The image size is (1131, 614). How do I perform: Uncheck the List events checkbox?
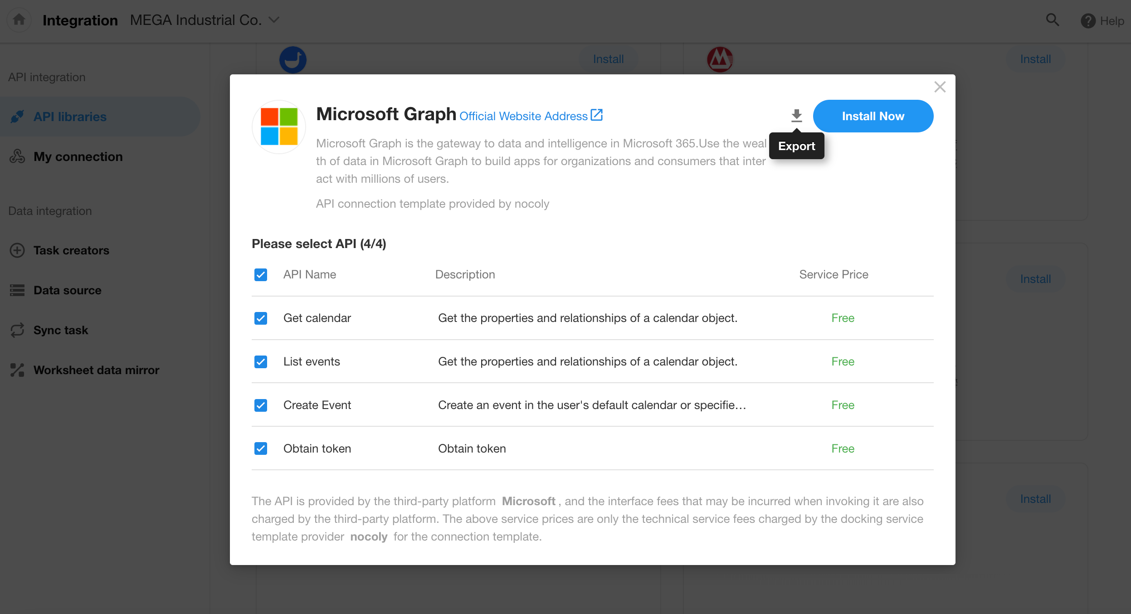[x=261, y=362]
